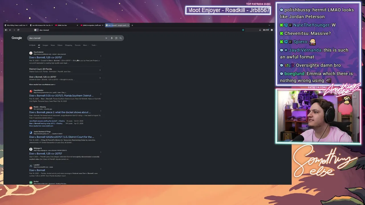
Task: Reload the page with the refresh icon
Action: point(18,30)
